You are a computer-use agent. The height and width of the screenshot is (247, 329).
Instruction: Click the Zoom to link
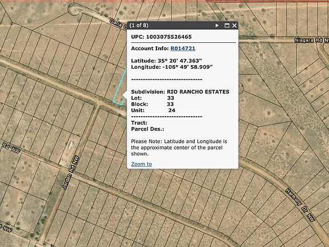coord(142,164)
